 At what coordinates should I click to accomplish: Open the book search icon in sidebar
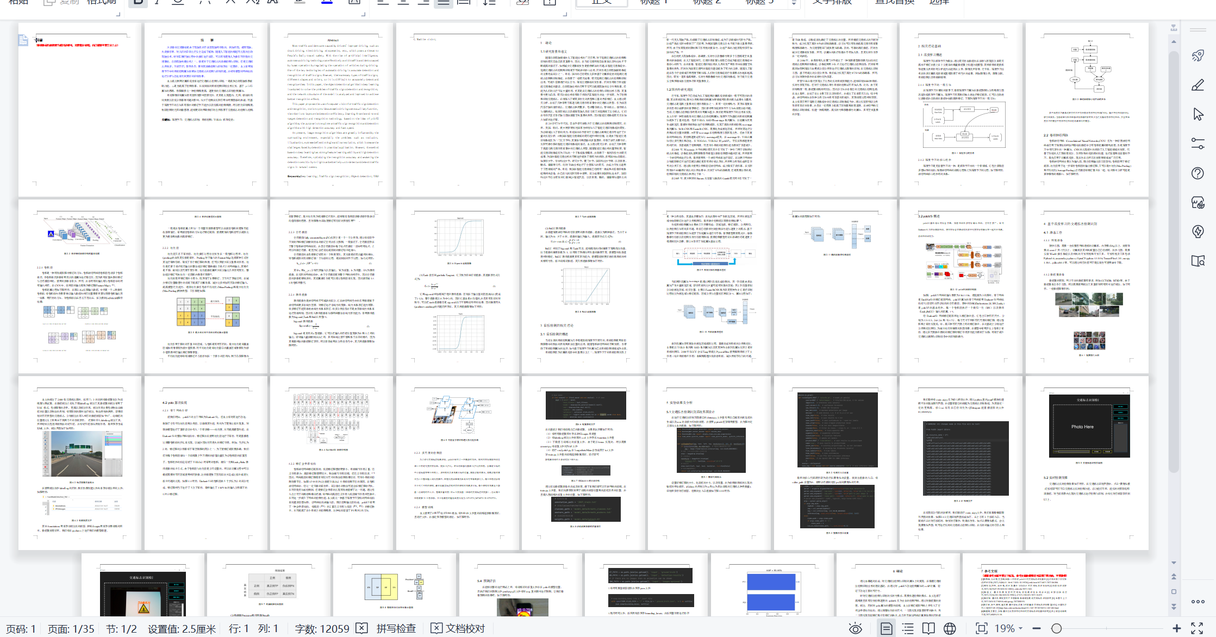click(1198, 261)
